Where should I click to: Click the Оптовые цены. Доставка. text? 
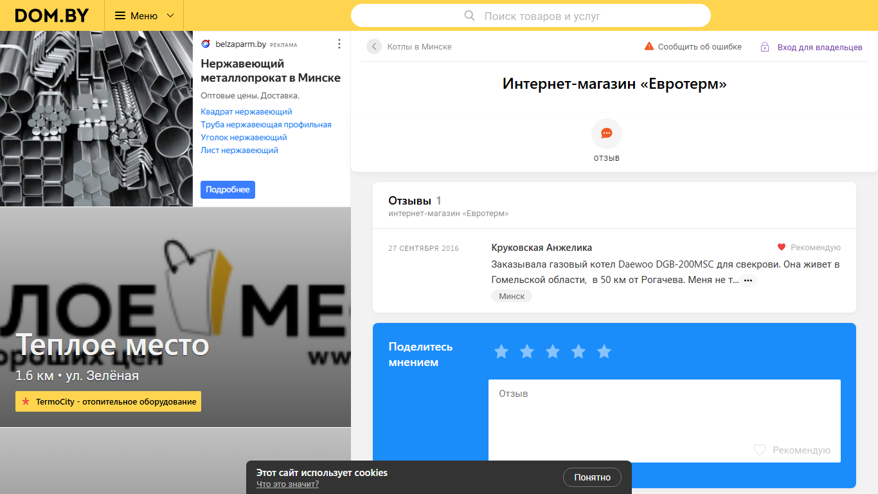pos(250,96)
